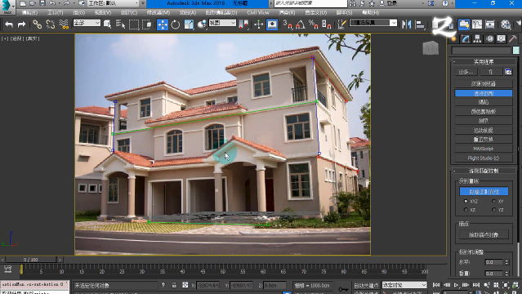Image resolution: width=522 pixels, height=294 pixels.
Task: Open Configure Button Sets icon
Action: click(x=508, y=72)
